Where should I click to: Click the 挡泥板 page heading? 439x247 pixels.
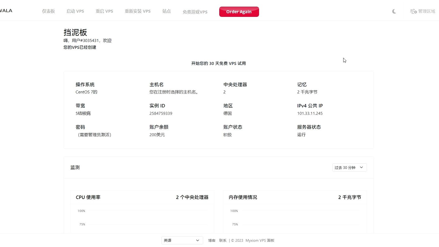(75, 32)
